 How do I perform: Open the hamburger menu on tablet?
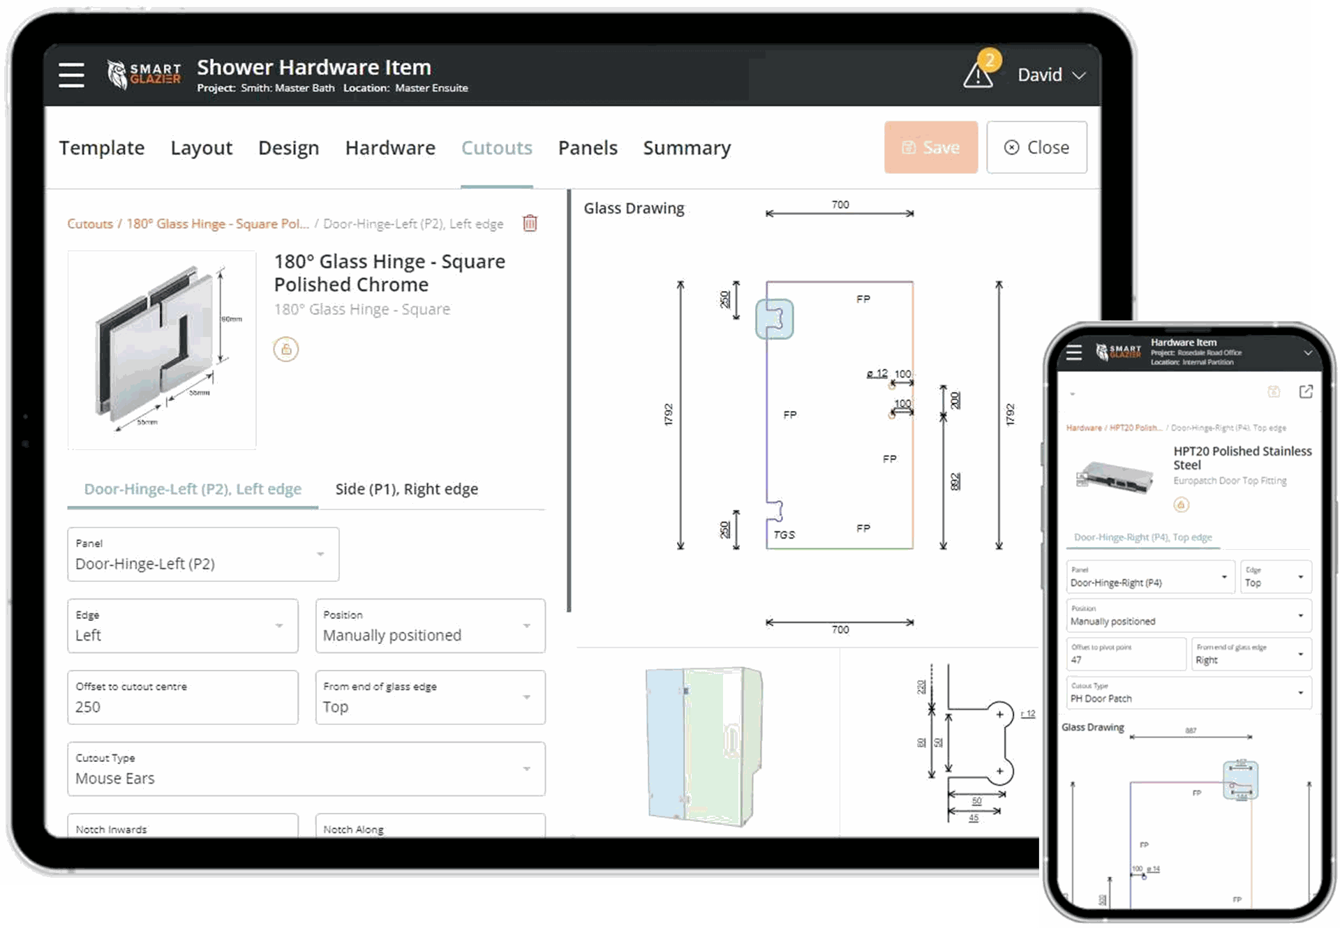pos(71,75)
